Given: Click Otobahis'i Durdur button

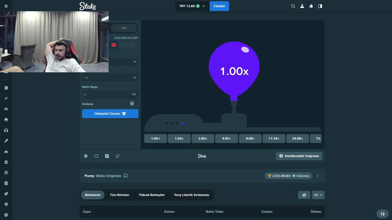Looking at the screenshot, I should pyautogui.click(x=110, y=114).
